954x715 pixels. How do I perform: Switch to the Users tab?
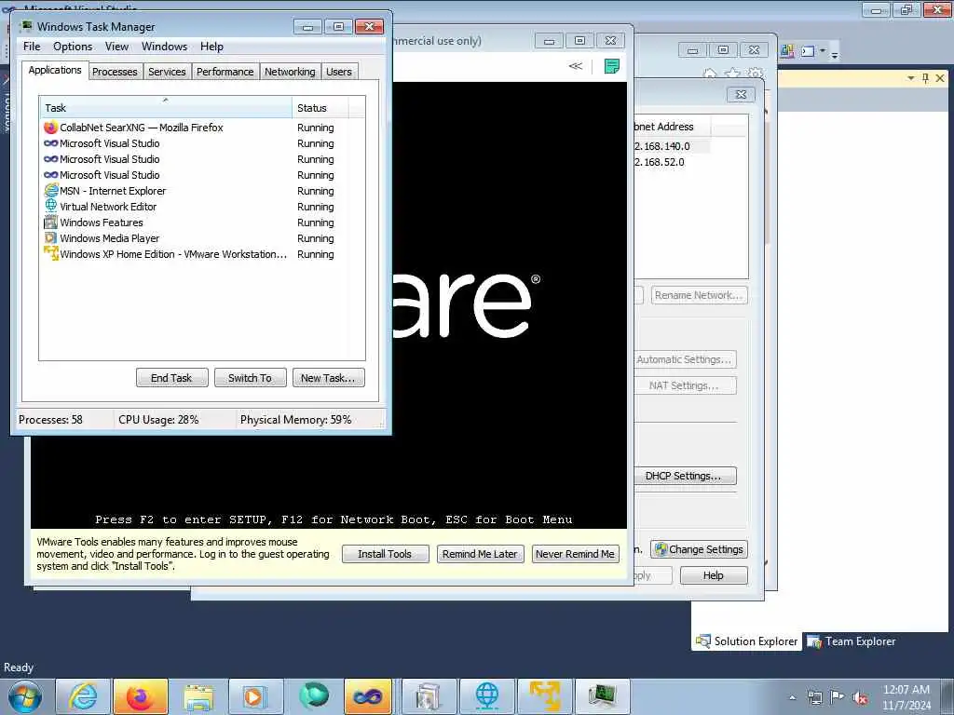click(339, 72)
